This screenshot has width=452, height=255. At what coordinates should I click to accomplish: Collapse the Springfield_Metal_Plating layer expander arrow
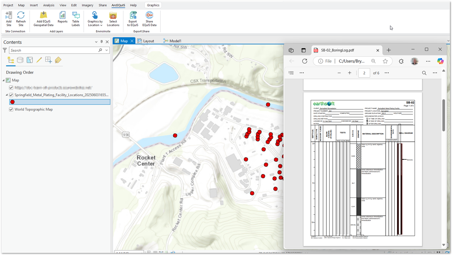(x=6, y=95)
